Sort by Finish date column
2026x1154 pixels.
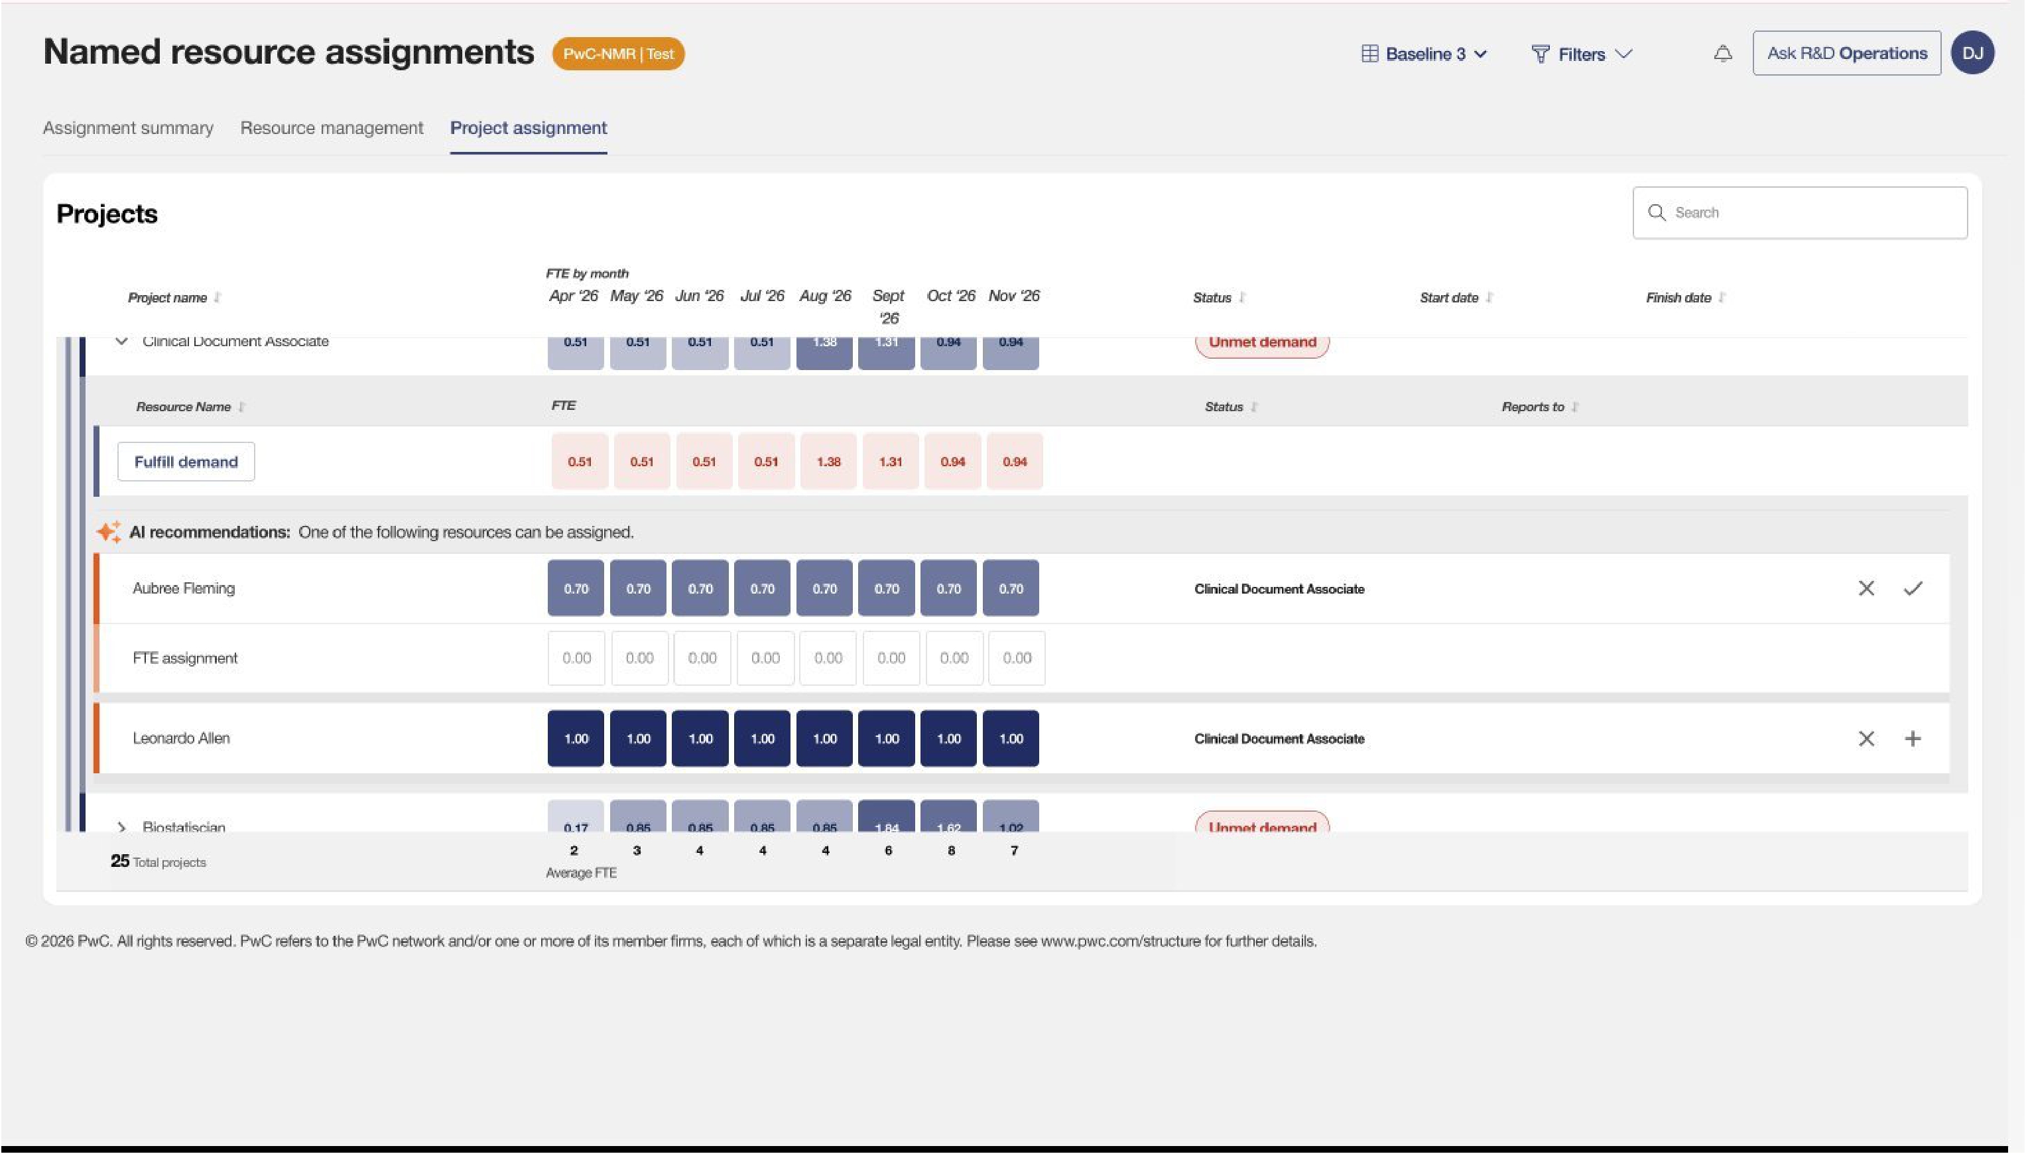(x=1722, y=297)
